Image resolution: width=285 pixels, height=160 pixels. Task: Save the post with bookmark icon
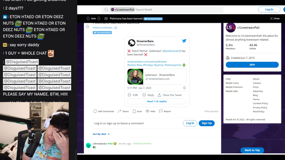134,111
